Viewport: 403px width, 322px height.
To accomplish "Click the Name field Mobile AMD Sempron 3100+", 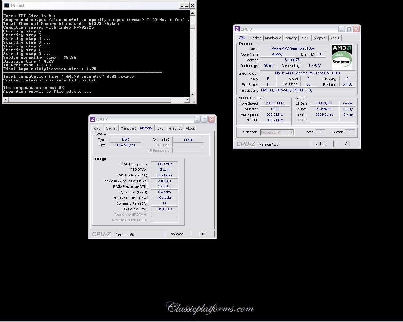I will [293, 48].
